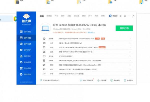Viewport: 150px width, 102px height.
Task: Expand the 主硬盘 row chevron
Action: click(130, 61)
